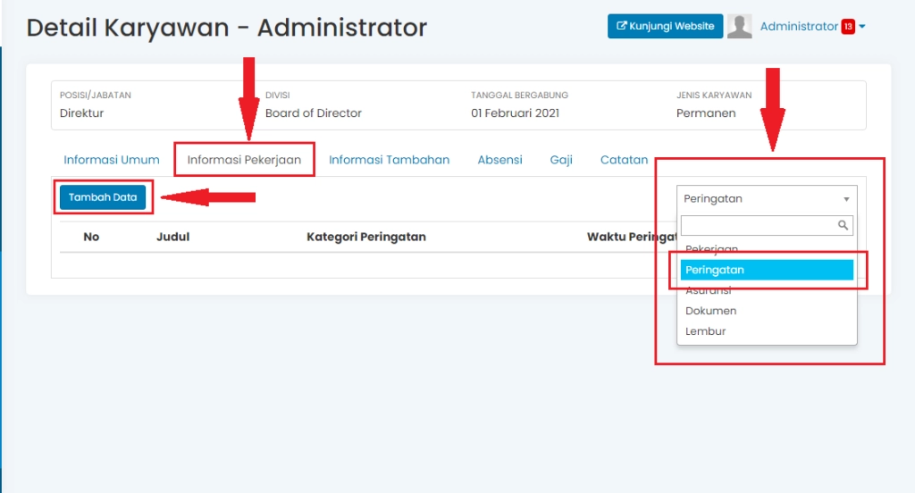
Task: Choose Lembur from the dropdown options
Action: point(706,331)
